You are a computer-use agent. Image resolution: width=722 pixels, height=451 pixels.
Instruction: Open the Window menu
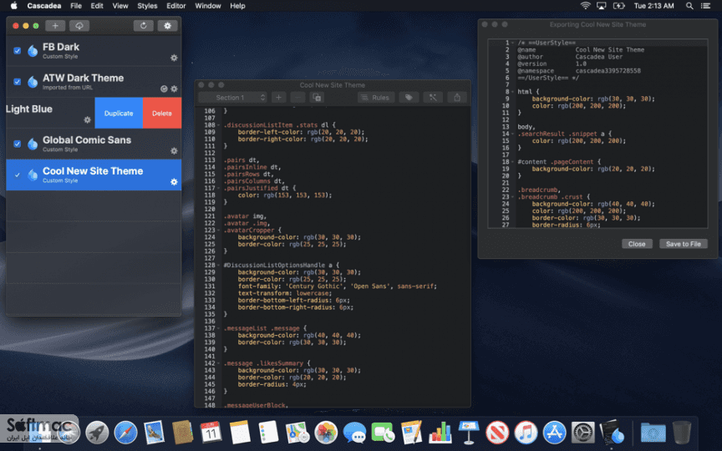(x=208, y=6)
